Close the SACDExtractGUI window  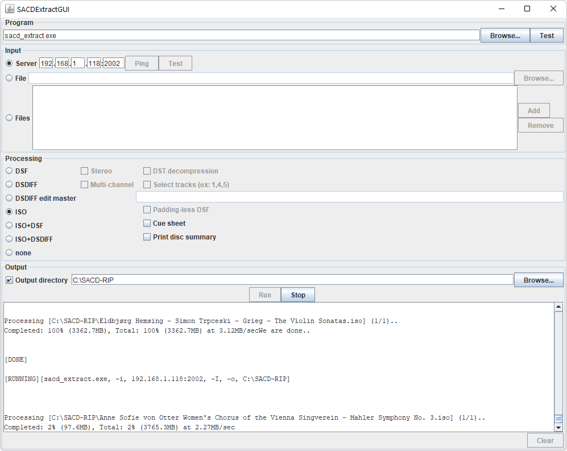pyautogui.click(x=553, y=9)
